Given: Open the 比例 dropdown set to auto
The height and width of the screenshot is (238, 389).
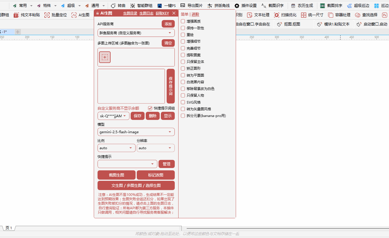Looking at the screenshot, I should pos(116,148).
